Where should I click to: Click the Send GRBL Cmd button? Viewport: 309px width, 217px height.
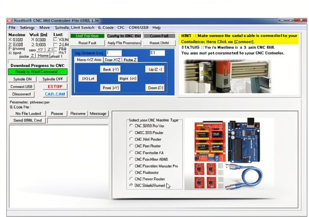click(28, 120)
